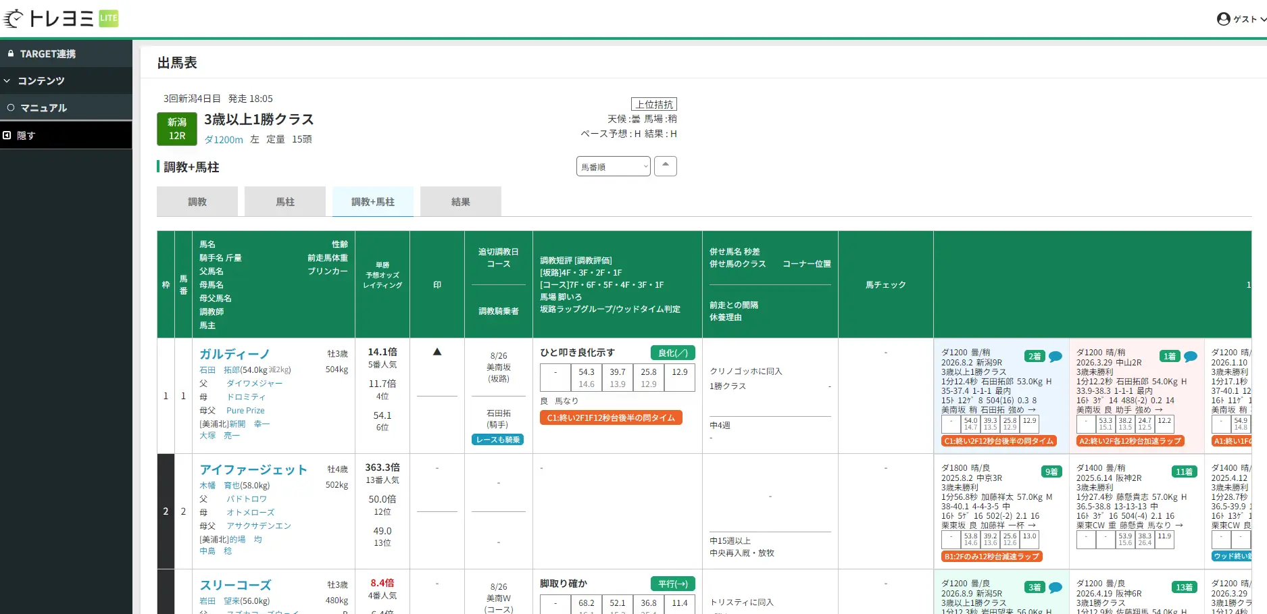The height and width of the screenshot is (614, 1267).
Task: Click the ▲ mark for ガルディーノ
Action: 437,352
